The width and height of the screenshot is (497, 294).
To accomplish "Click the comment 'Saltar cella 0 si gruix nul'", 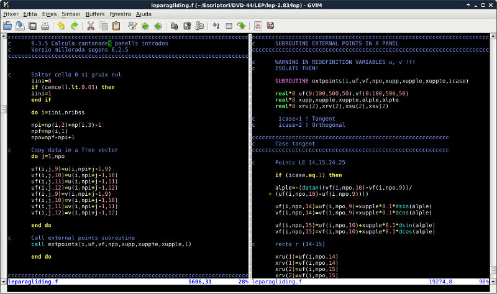I will [76, 75].
